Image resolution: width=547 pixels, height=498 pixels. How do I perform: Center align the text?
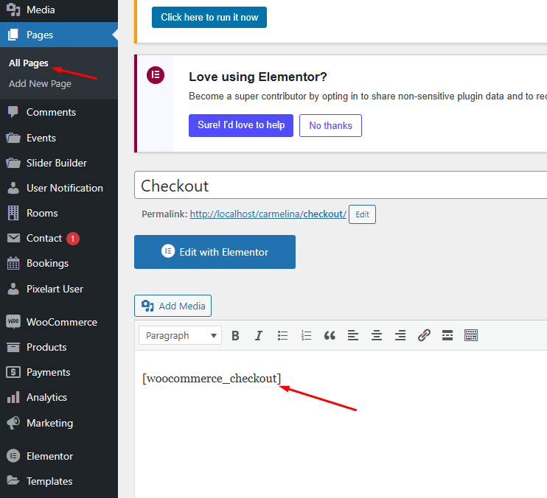click(x=377, y=335)
